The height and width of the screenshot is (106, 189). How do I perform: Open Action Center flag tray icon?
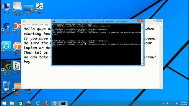point(170,103)
